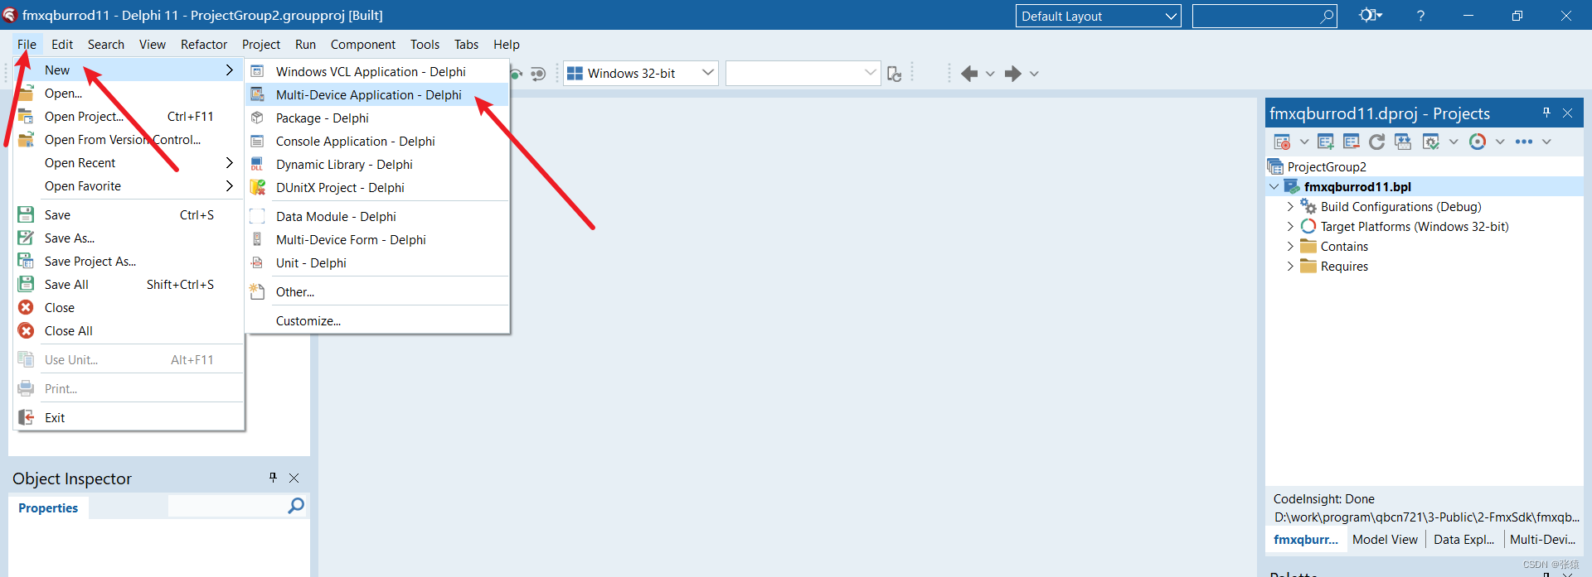
Task: Expand Build Configurations (Debug) node
Action: pyautogui.click(x=1290, y=206)
